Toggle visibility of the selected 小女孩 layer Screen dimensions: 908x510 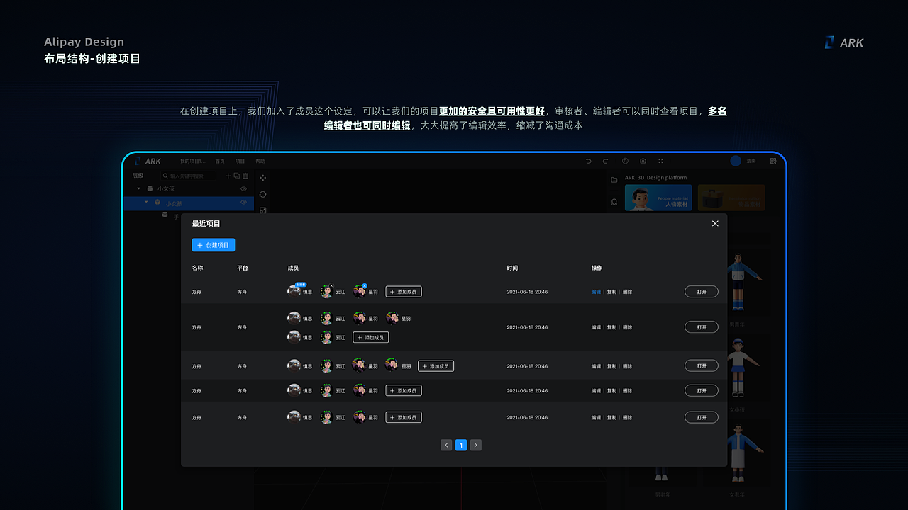click(243, 203)
